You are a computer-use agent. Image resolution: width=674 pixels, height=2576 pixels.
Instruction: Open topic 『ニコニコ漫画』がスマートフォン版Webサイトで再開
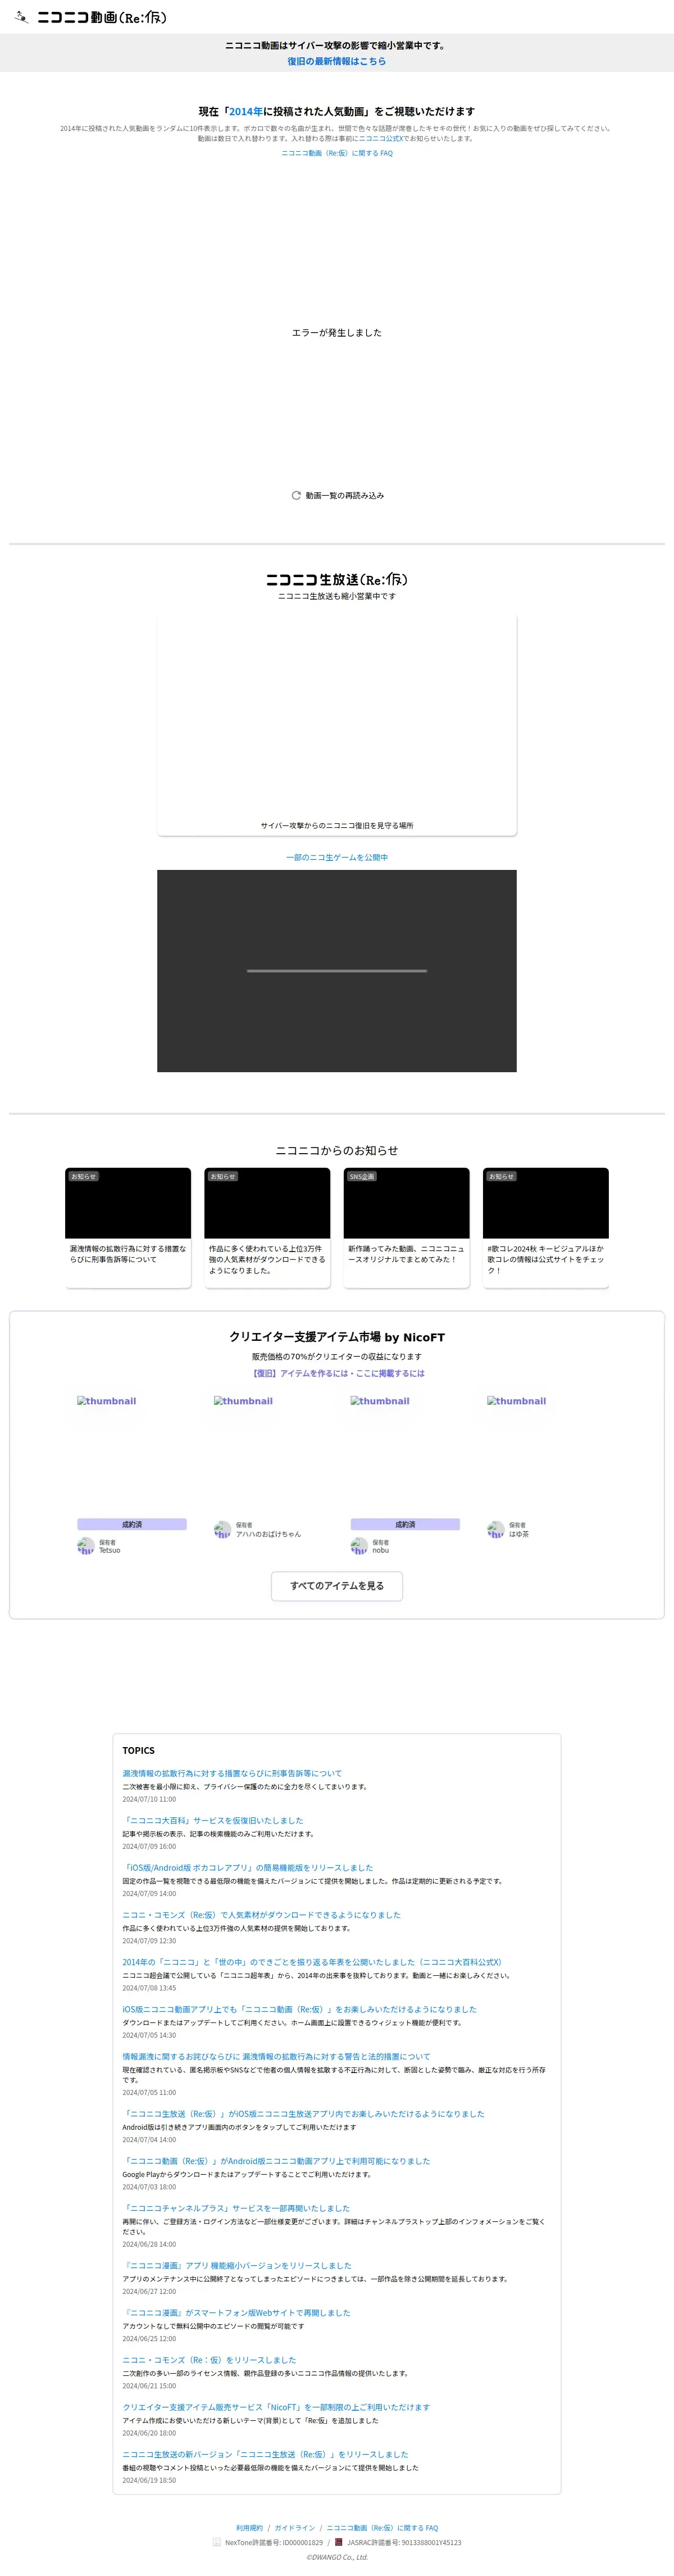[x=237, y=2313]
